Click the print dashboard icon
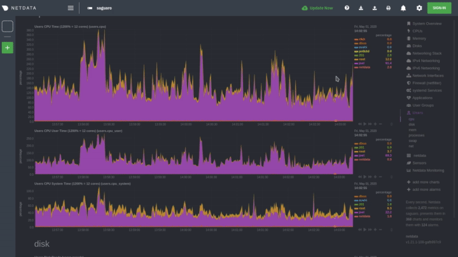 [x=388, y=8]
